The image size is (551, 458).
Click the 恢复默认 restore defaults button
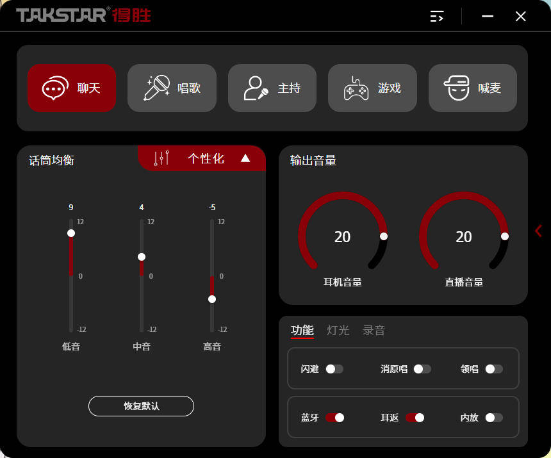click(x=141, y=406)
